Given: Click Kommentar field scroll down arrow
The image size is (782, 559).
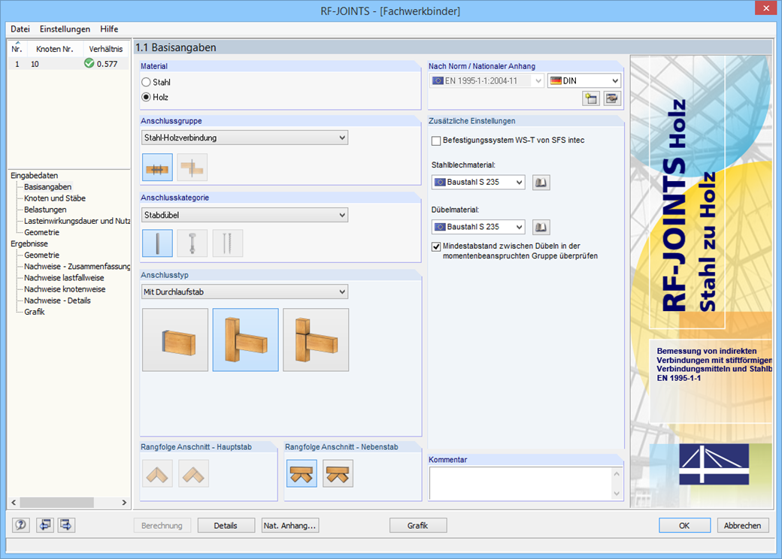Looking at the screenshot, I should (617, 494).
